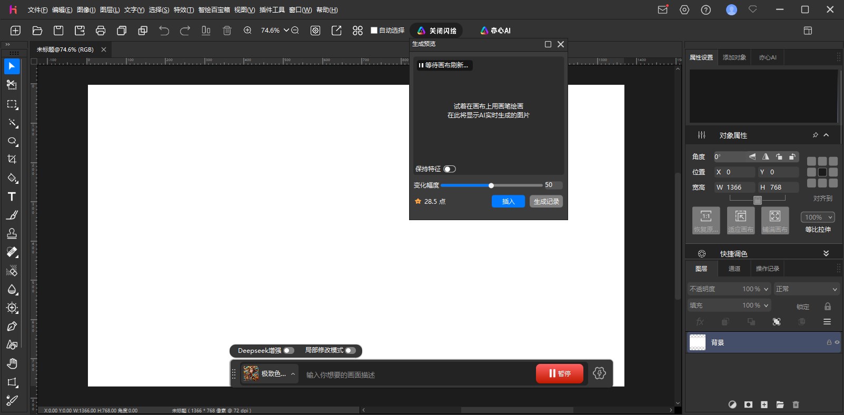Open the 特效(T) menu
844x415 pixels.
[x=184, y=9]
